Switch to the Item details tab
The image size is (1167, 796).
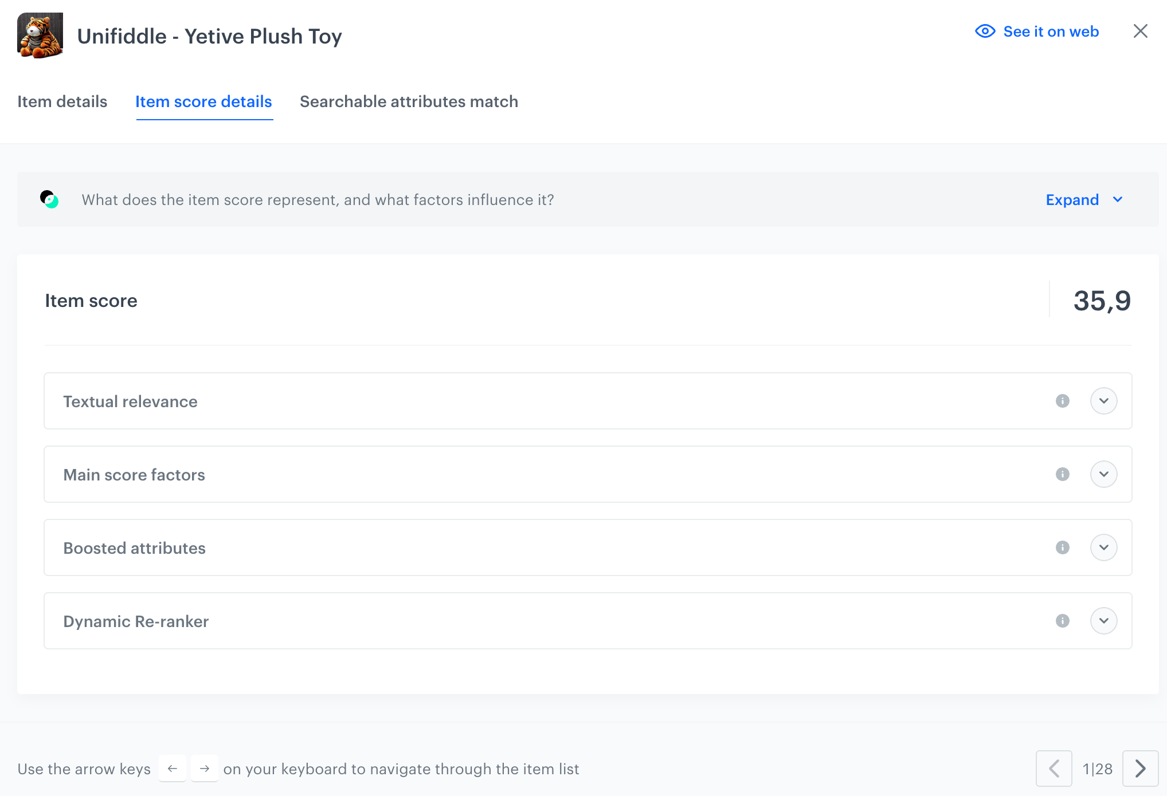point(62,101)
